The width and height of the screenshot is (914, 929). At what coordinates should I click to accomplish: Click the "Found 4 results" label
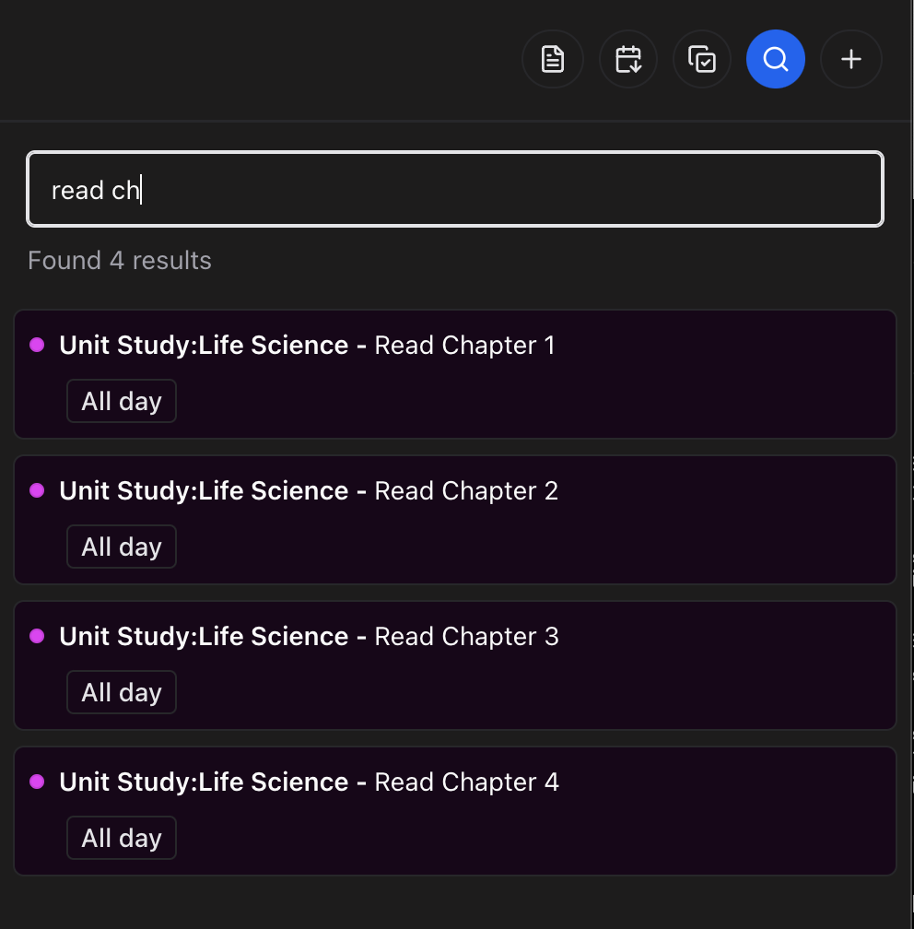pos(120,261)
